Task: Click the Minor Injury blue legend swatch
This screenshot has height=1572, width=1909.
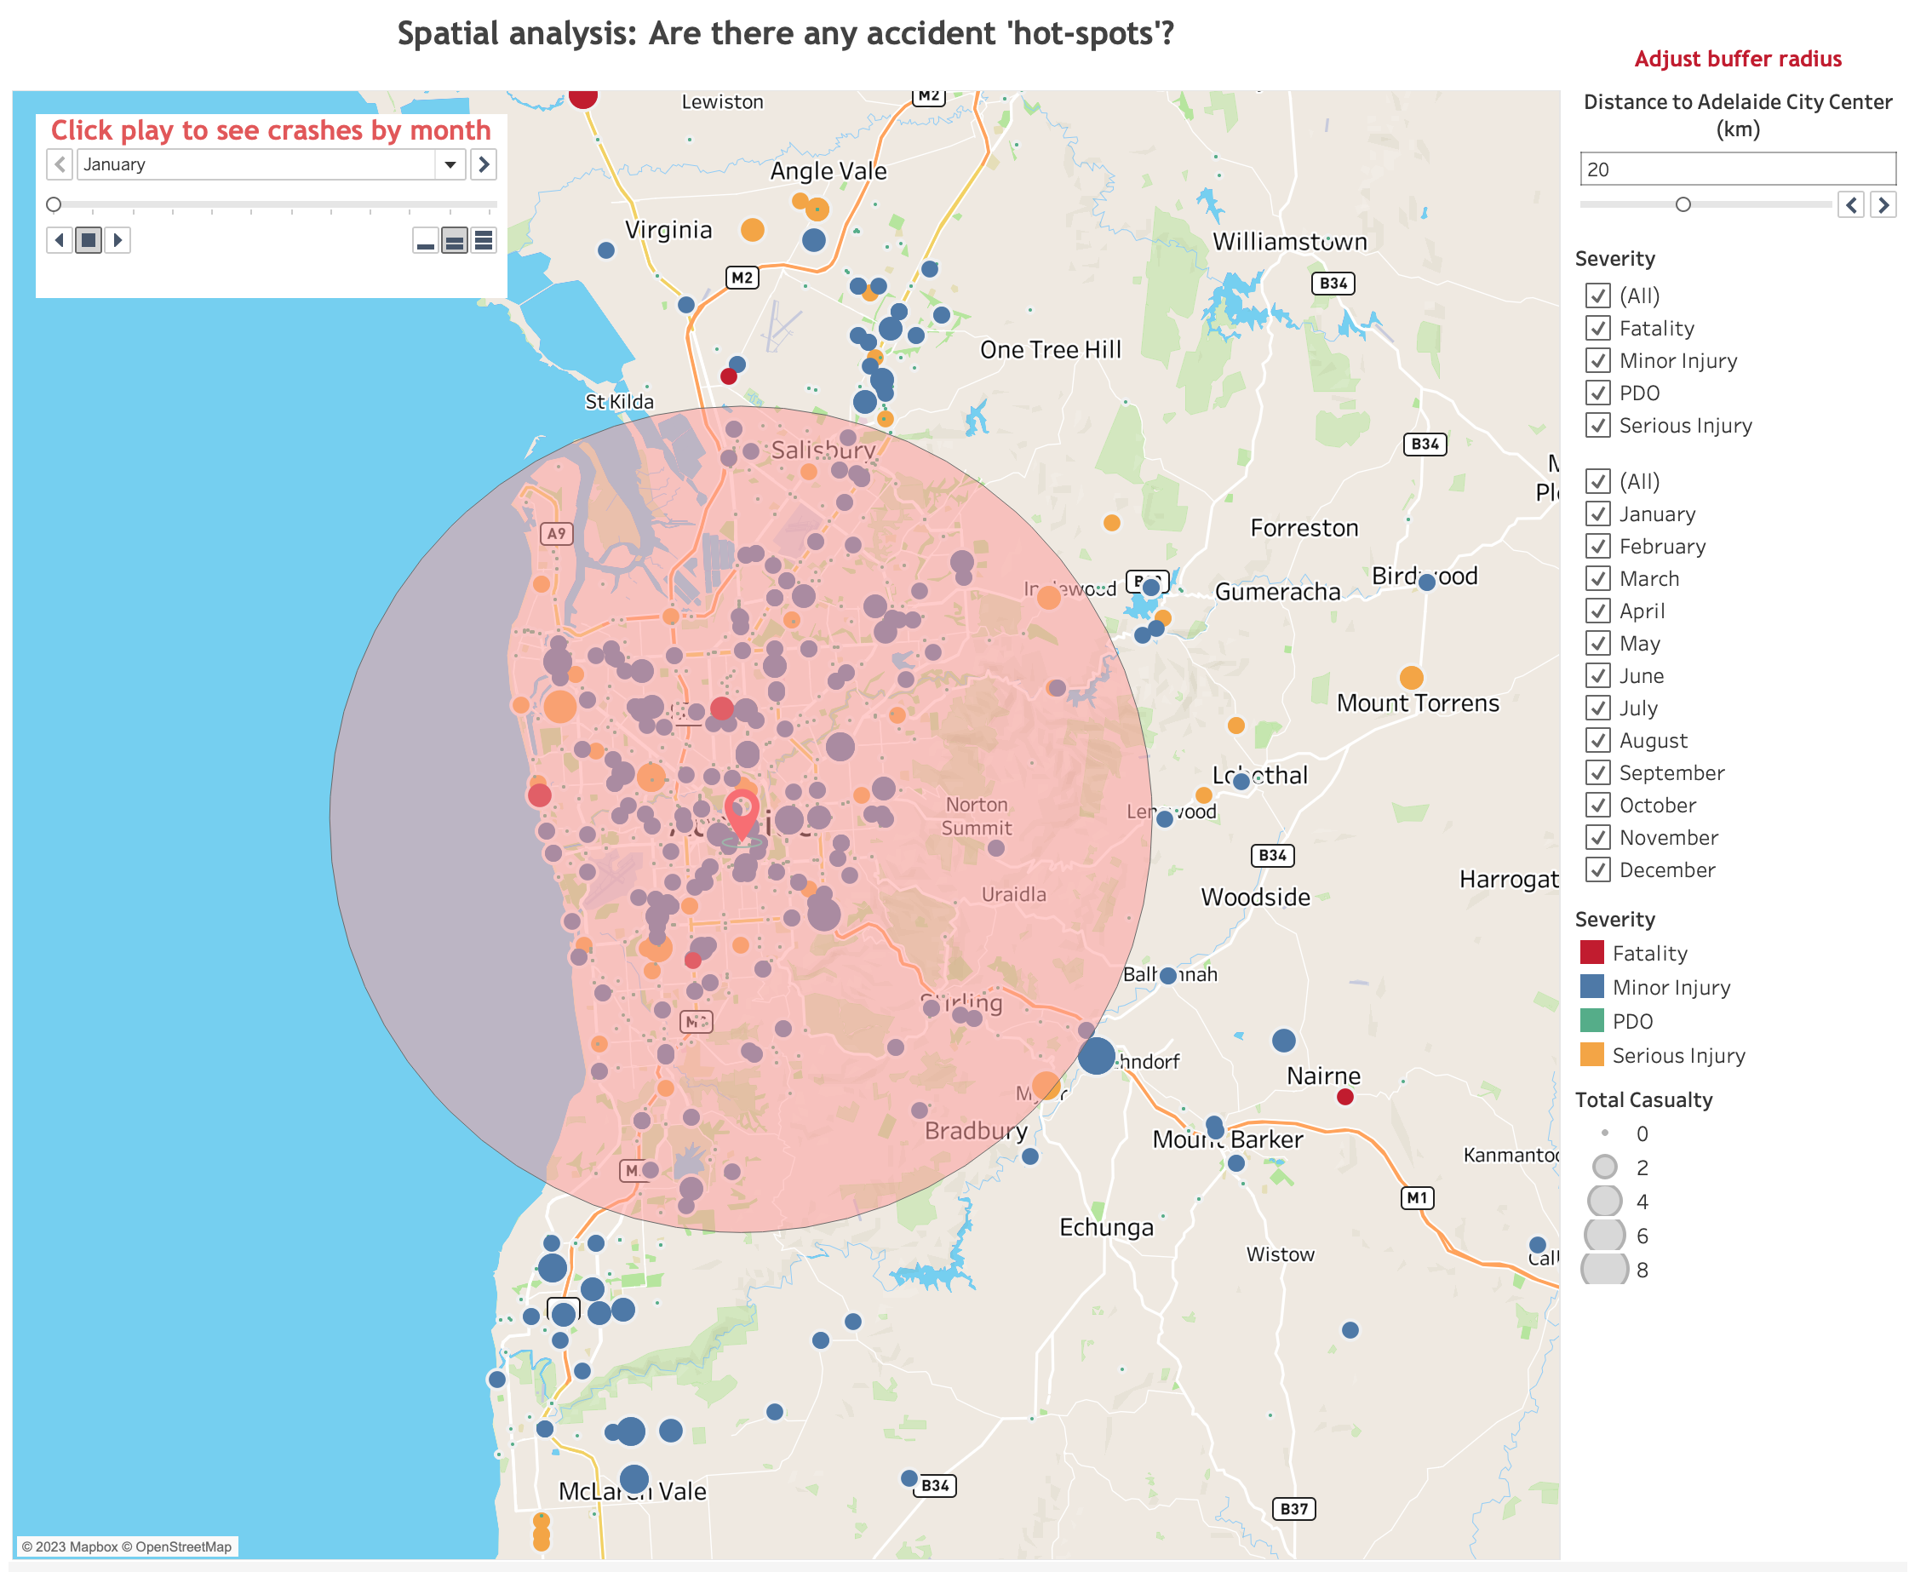Action: pyautogui.click(x=1592, y=987)
